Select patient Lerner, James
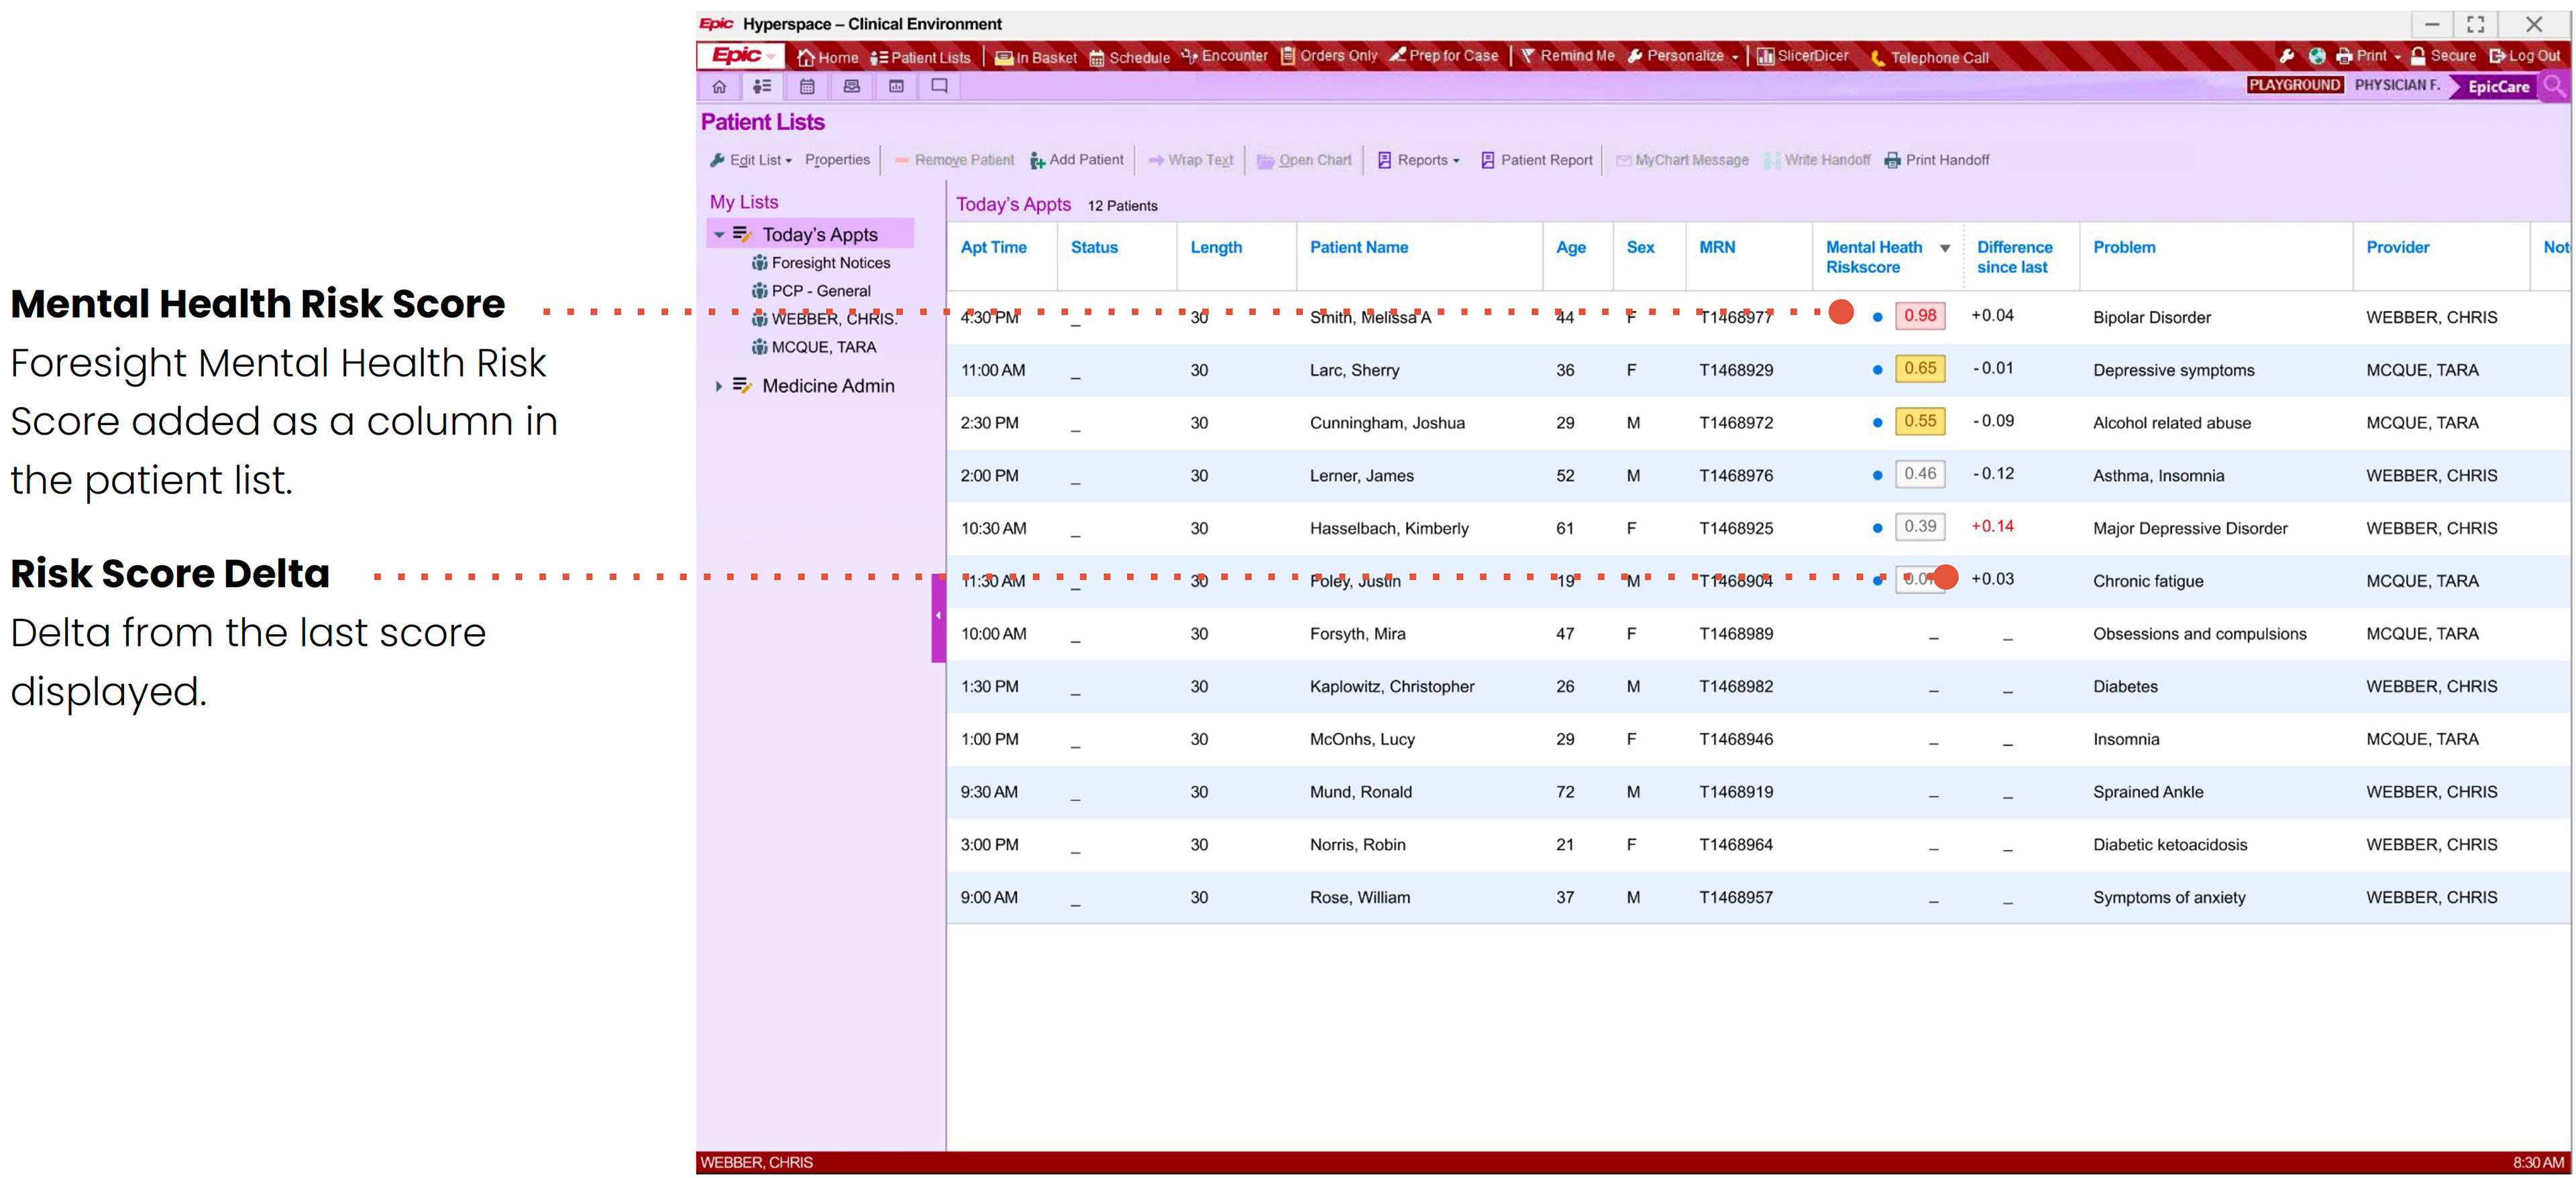This screenshot has height=1178, width=2576. tap(1361, 477)
